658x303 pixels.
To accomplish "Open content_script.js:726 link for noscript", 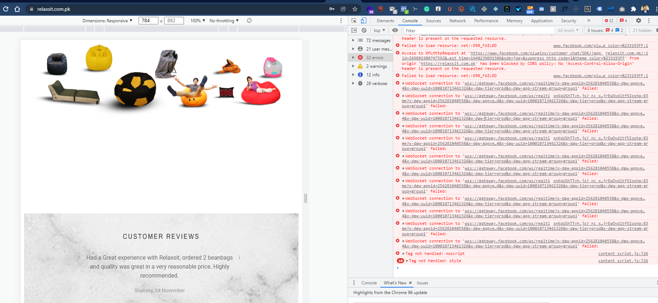I will 623,254.
